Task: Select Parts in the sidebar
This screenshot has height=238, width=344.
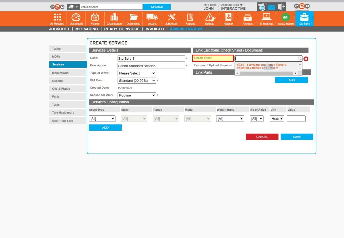Action: coord(68,96)
